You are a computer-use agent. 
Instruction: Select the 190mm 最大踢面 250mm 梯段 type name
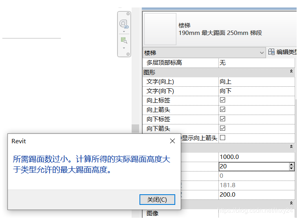220,33
